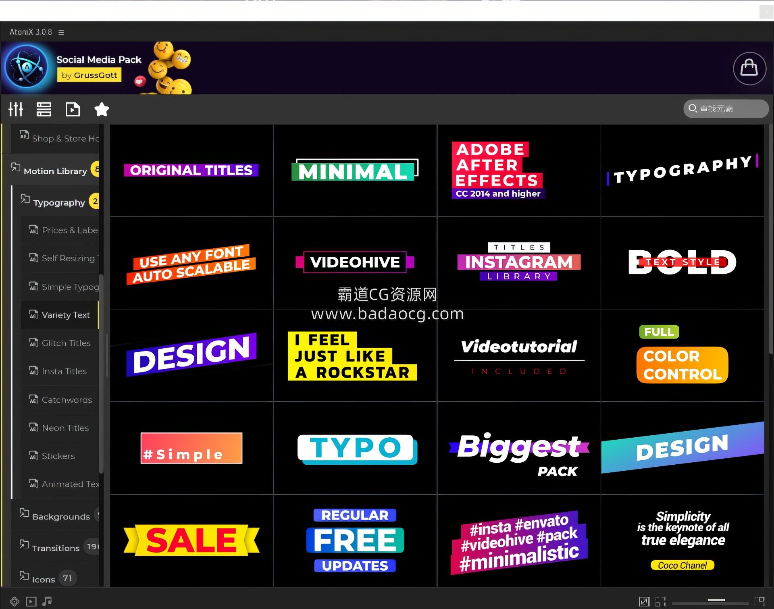Click the fit-to-frame arrow icon
The width and height of the screenshot is (774, 609).
click(644, 602)
